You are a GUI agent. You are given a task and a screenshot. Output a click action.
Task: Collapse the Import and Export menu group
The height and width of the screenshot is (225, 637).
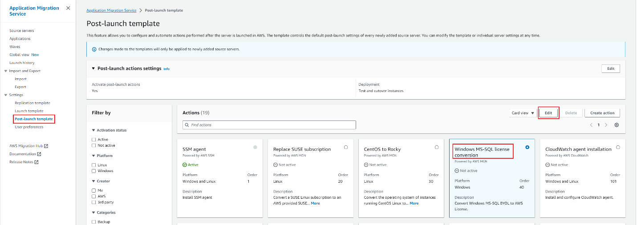pyautogui.click(x=5, y=71)
